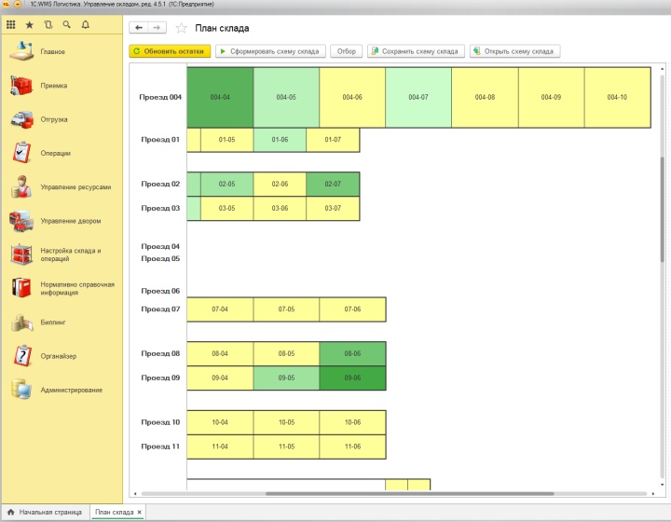The height and width of the screenshot is (522, 671).
Task: Click Сохранить схему склада button
Action: tap(415, 51)
